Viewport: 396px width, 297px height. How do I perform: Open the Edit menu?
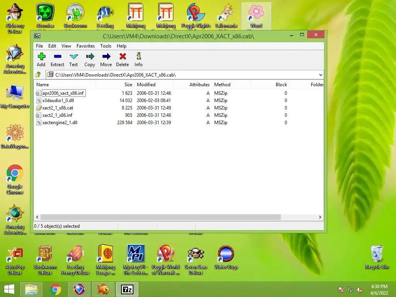tap(52, 46)
